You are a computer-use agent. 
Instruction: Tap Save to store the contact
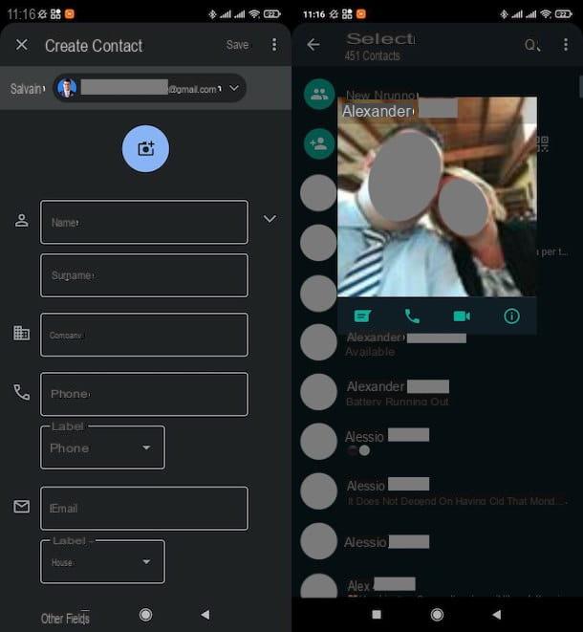tap(237, 45)
